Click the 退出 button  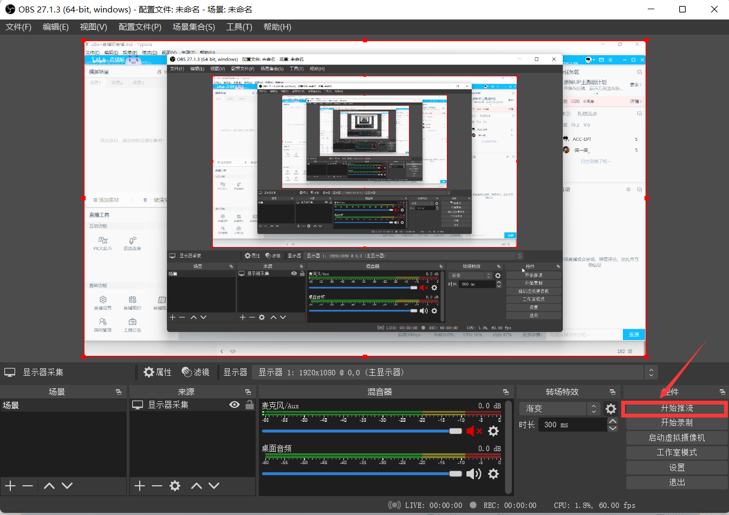coord(676,482)
